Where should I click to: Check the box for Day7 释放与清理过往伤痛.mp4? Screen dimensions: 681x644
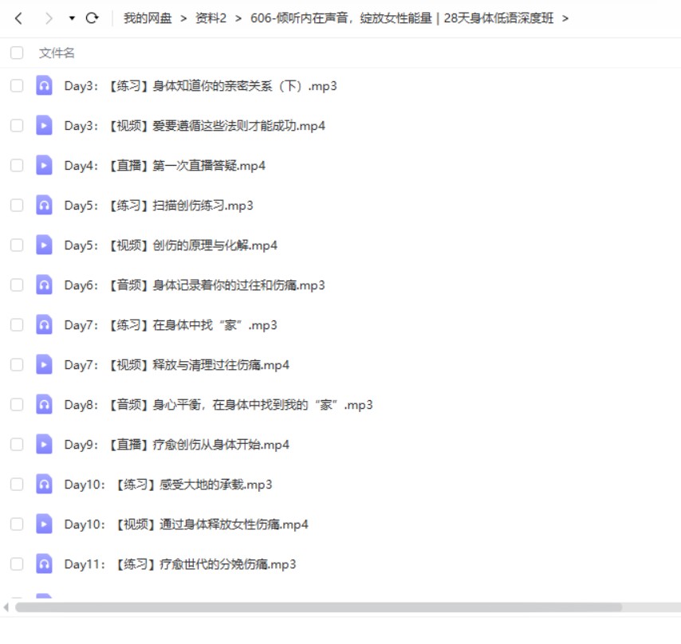[x=17, y=364]
